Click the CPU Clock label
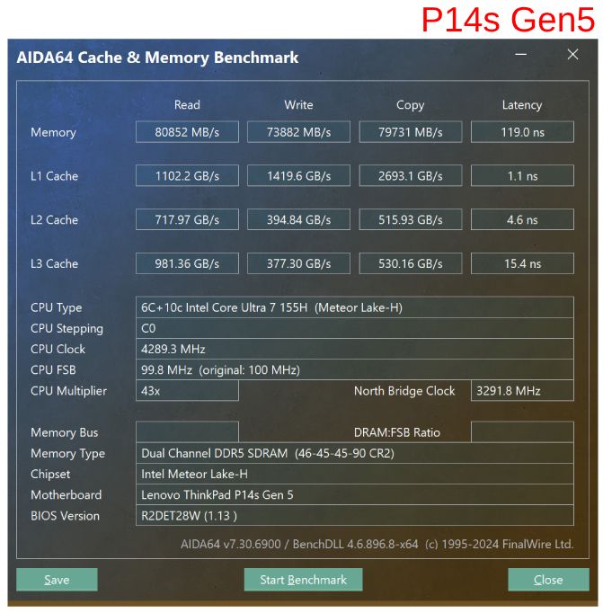The height and width of the screenshot is (613, 603). 58,349
